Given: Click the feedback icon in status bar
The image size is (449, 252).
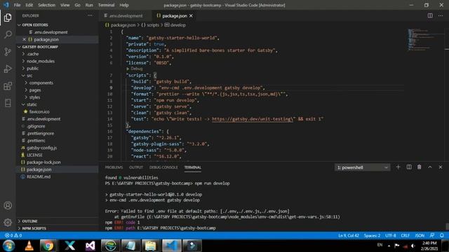Looking at the screenshot, I should coord(432,235).
